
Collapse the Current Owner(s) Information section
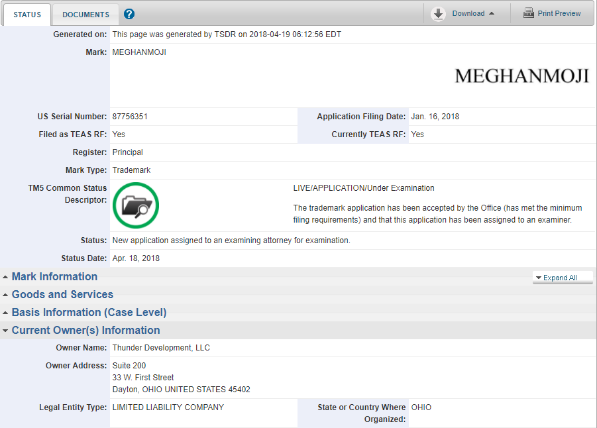(x=85, y=330)
